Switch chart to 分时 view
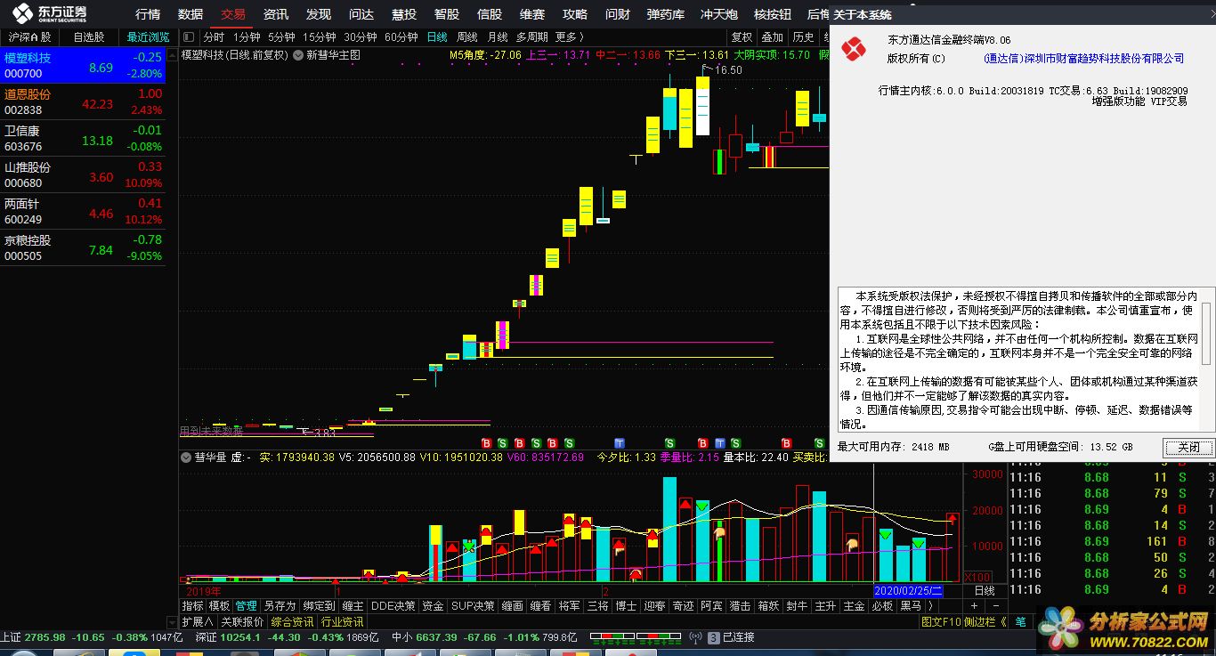Screen dimensions: 1216x656 [x=214, y=37]
